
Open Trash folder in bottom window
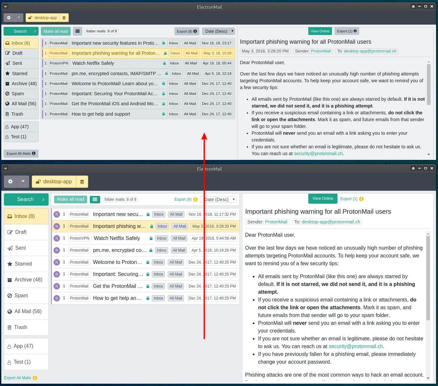coord(26,327)
